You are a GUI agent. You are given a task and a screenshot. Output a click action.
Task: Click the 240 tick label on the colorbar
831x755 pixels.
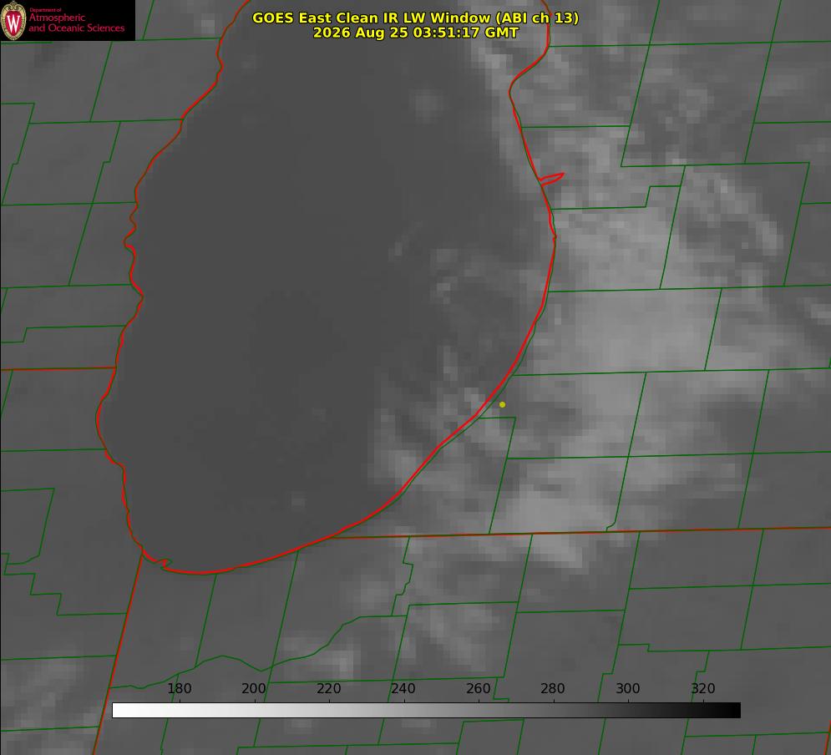coord(403,688)
